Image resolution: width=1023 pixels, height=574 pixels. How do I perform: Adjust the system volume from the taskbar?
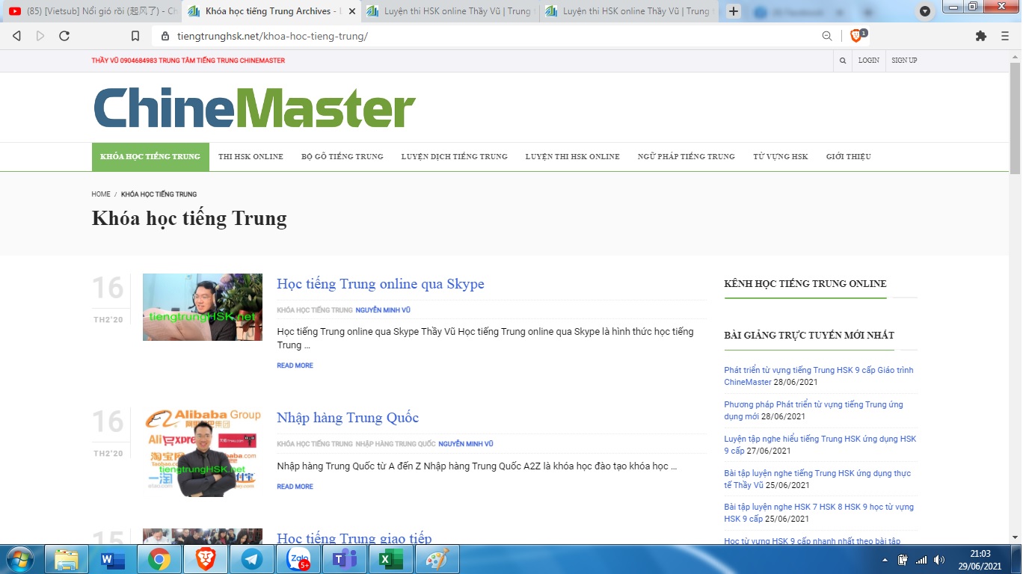[x=939, y=558]
